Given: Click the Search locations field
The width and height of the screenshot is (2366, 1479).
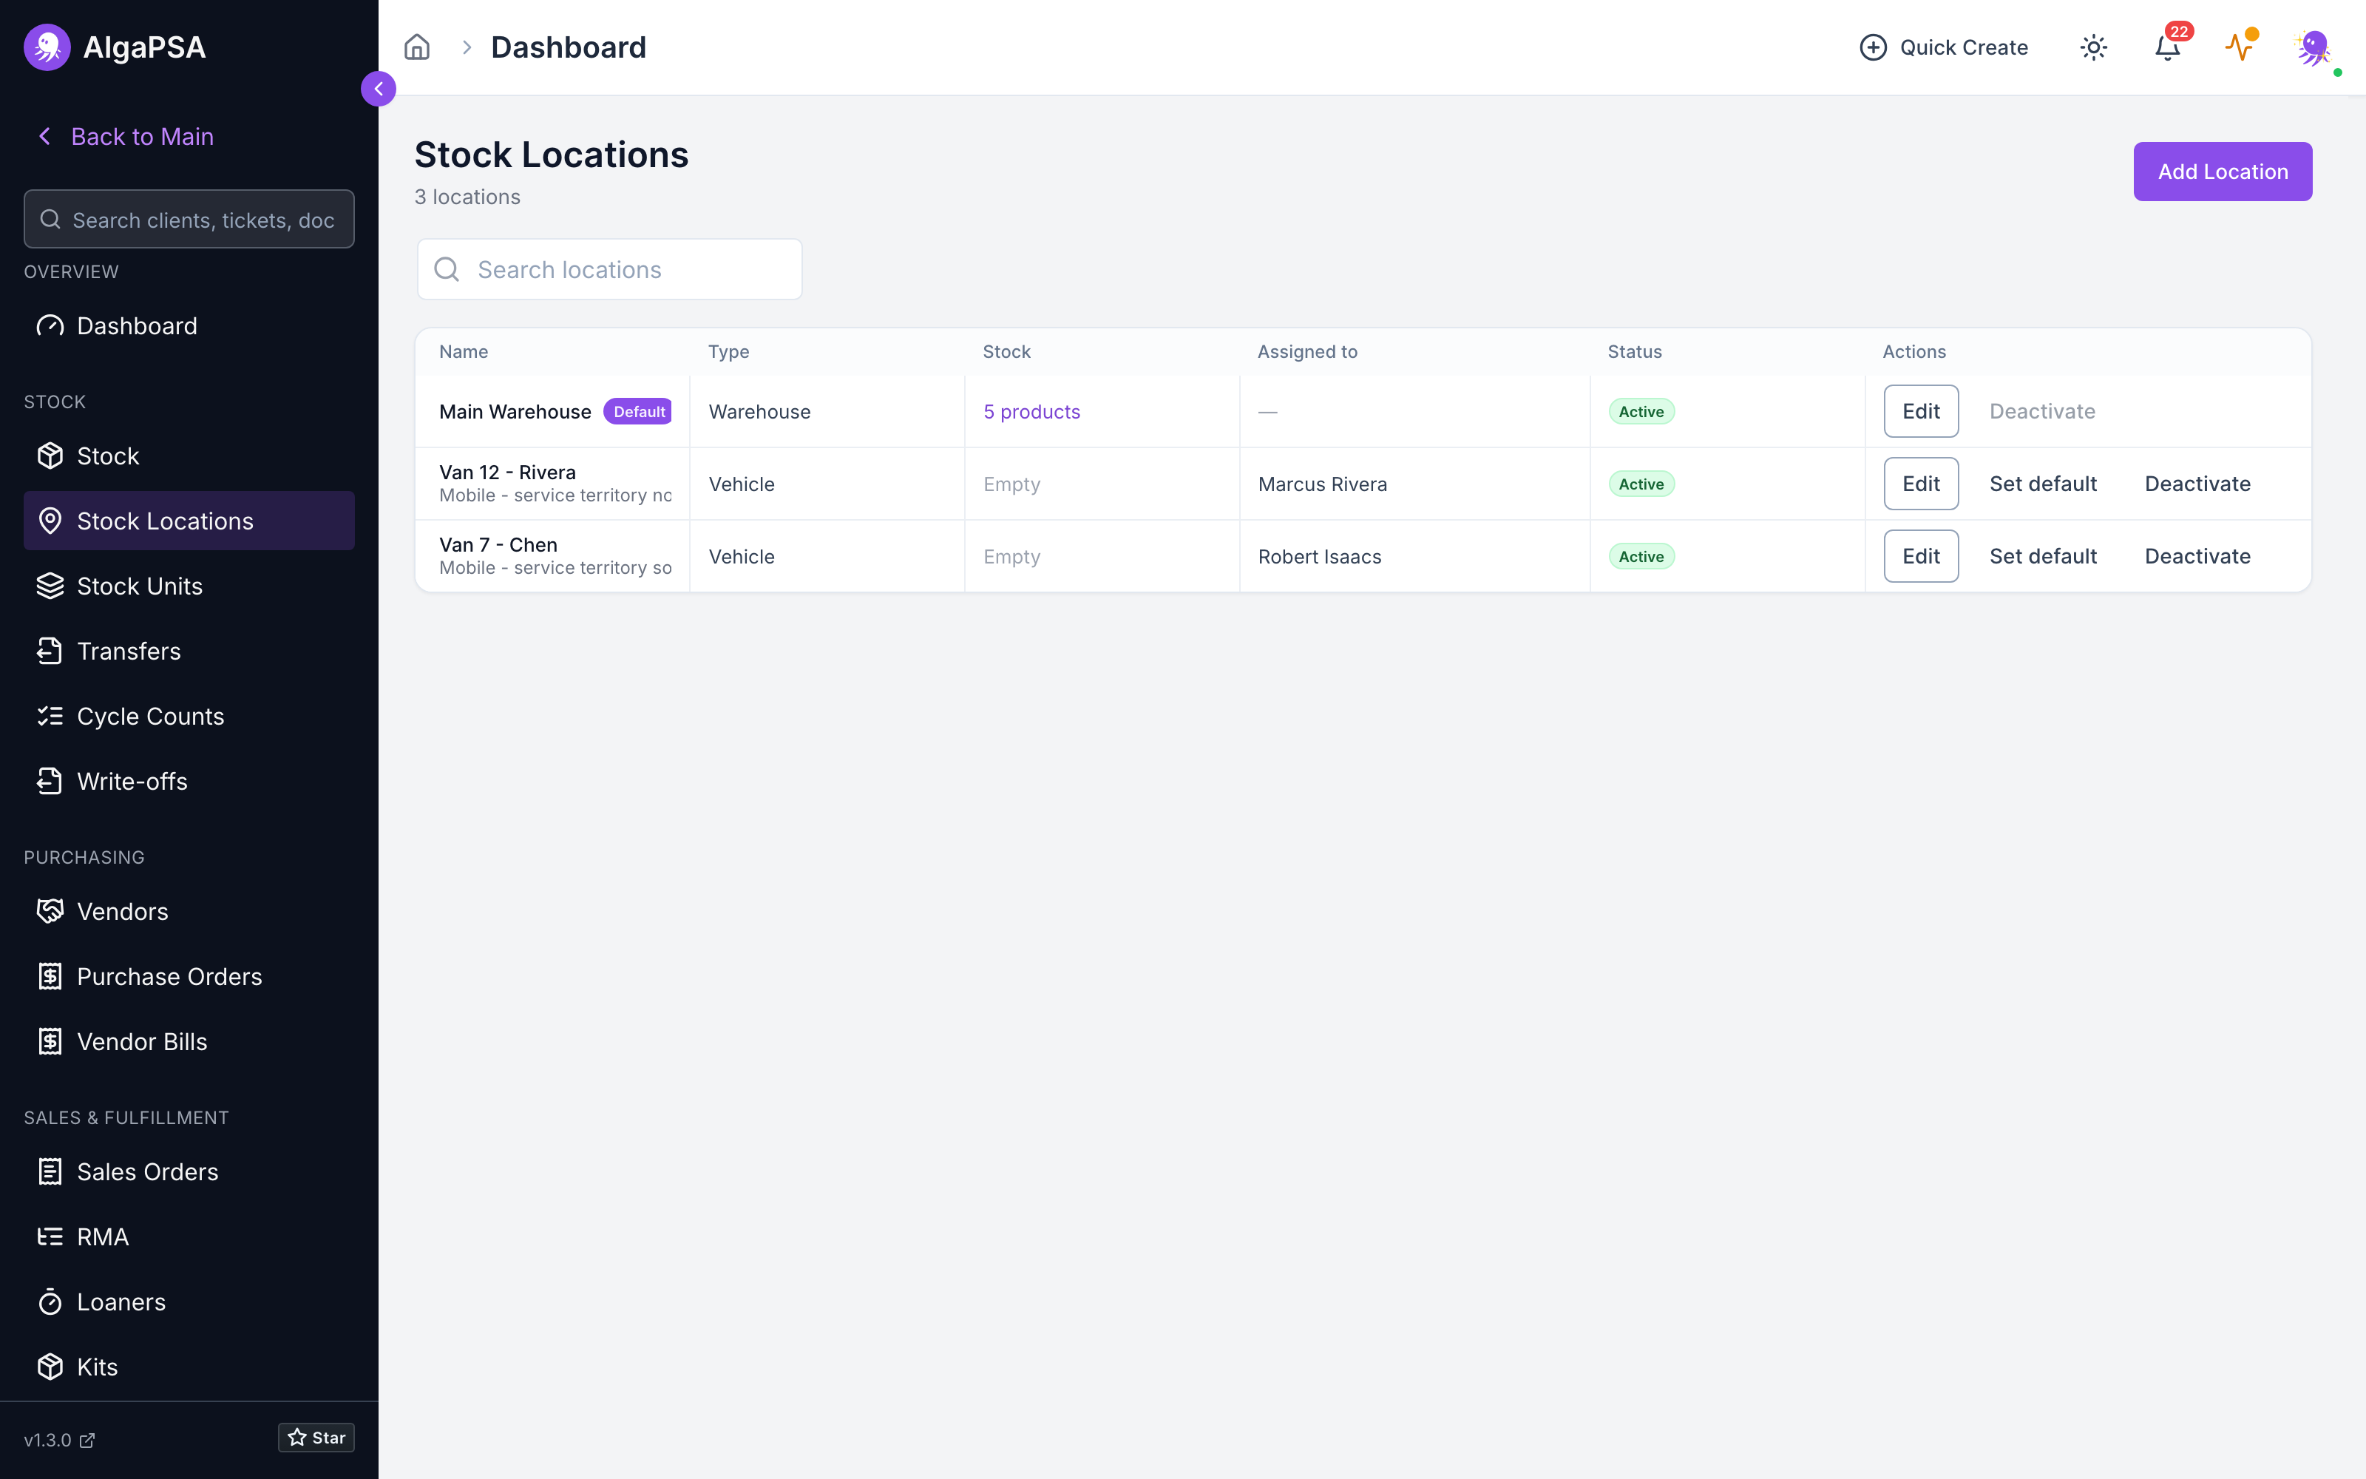Looking at the screenshot, I should tap(609, 269).
